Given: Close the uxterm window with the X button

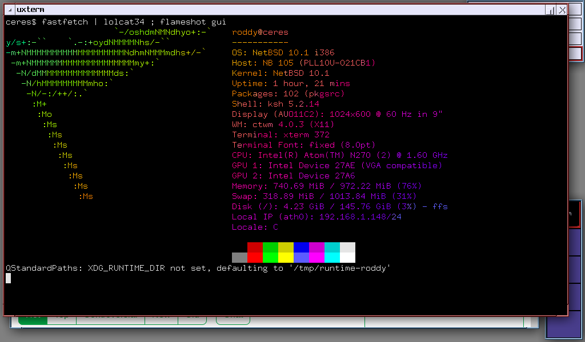Looking at the screenshot, I should (x=562, y=10).
